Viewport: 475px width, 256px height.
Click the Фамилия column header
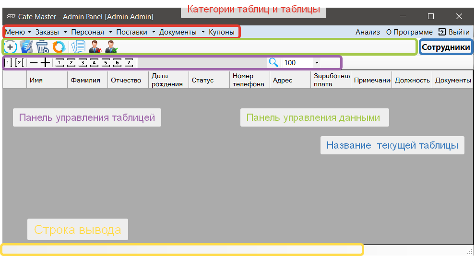pos(87,80)
